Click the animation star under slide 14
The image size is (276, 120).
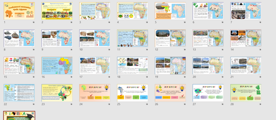[260, 50]
